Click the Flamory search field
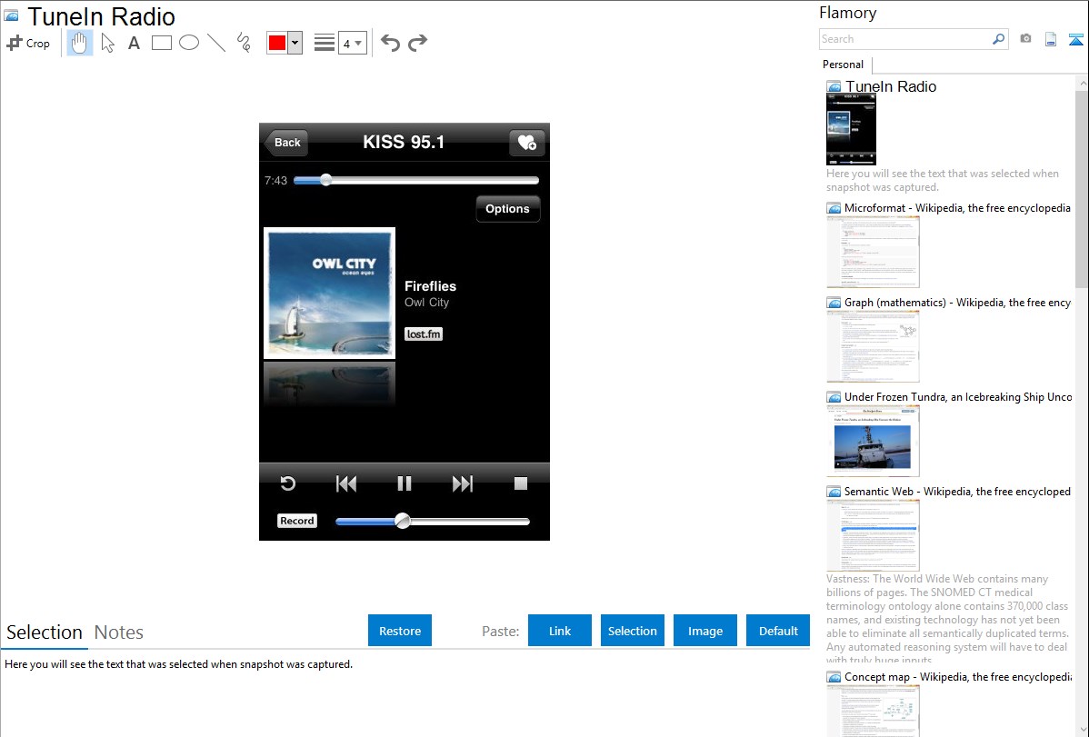Viewport: 1089px width, 737px height. click(x=905, y=39)
